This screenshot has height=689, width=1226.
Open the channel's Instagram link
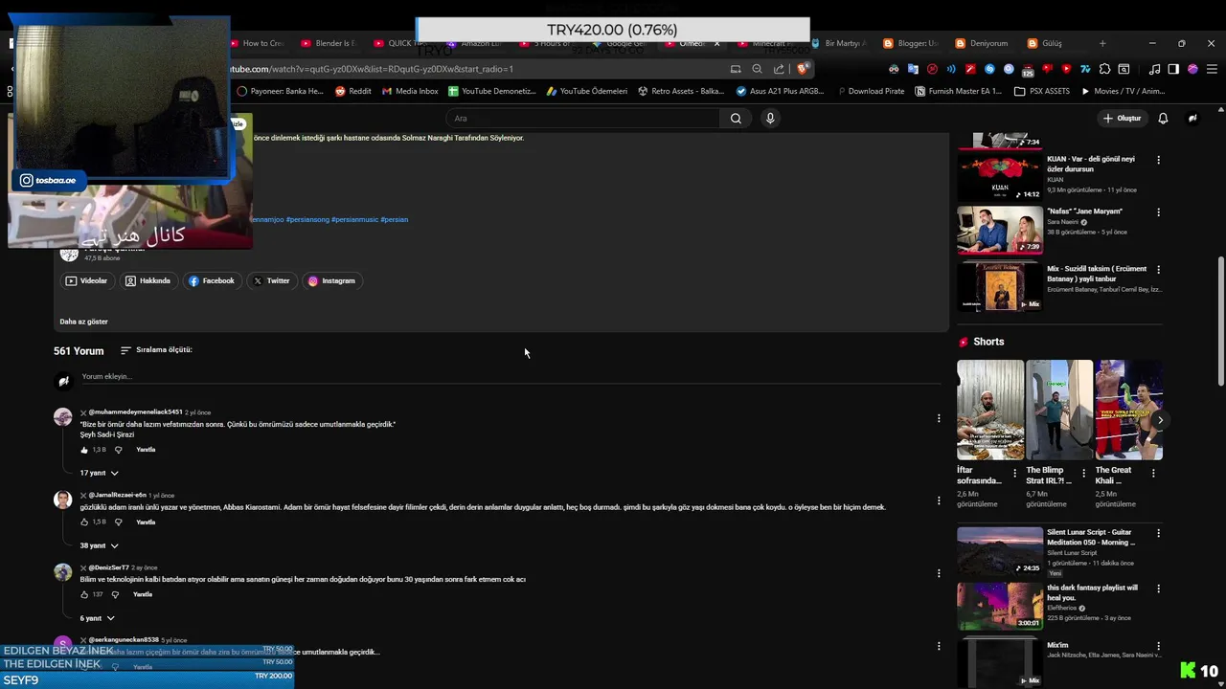click(332, 281)
